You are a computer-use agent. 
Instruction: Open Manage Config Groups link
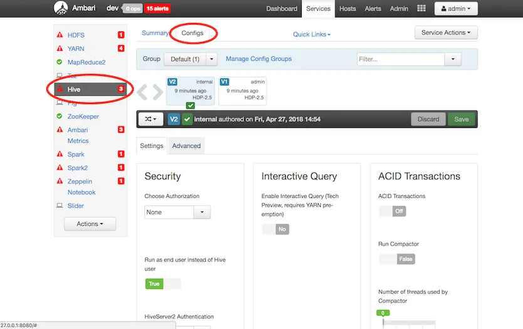(x=259, y=59)
